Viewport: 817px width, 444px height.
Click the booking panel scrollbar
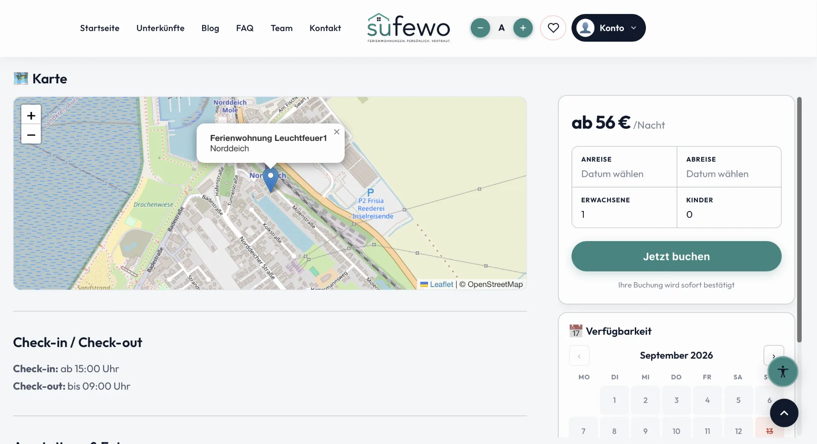click(799, 220)
